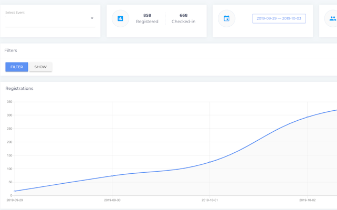Screen dimensions: 337x210
Task: Click the Filters panel header
Action: pos(10,50)
